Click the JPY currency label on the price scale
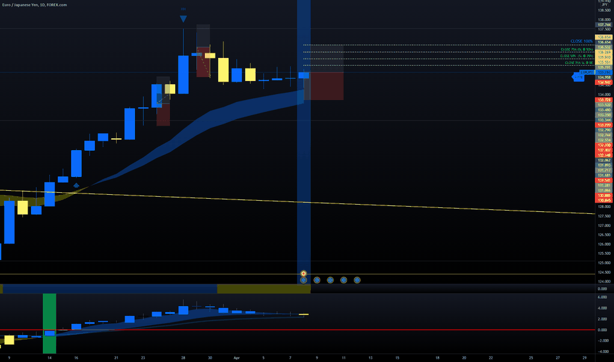Screen dimensions: 614x362 (604, 5)
